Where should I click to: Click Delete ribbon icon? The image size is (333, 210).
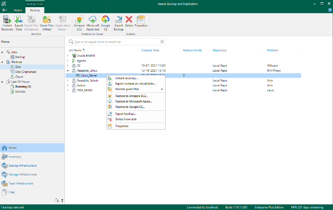point(129,21)
